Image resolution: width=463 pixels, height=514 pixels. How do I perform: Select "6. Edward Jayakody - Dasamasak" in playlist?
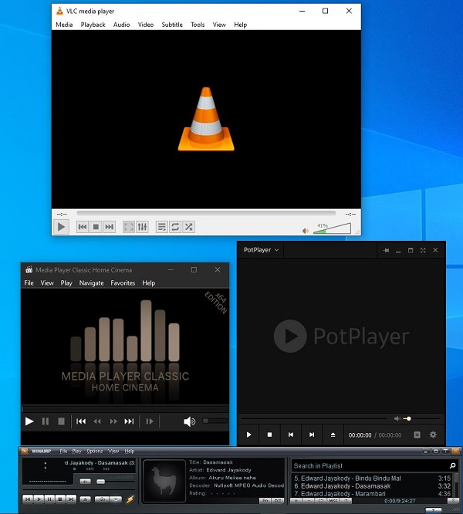pos(373,486)
